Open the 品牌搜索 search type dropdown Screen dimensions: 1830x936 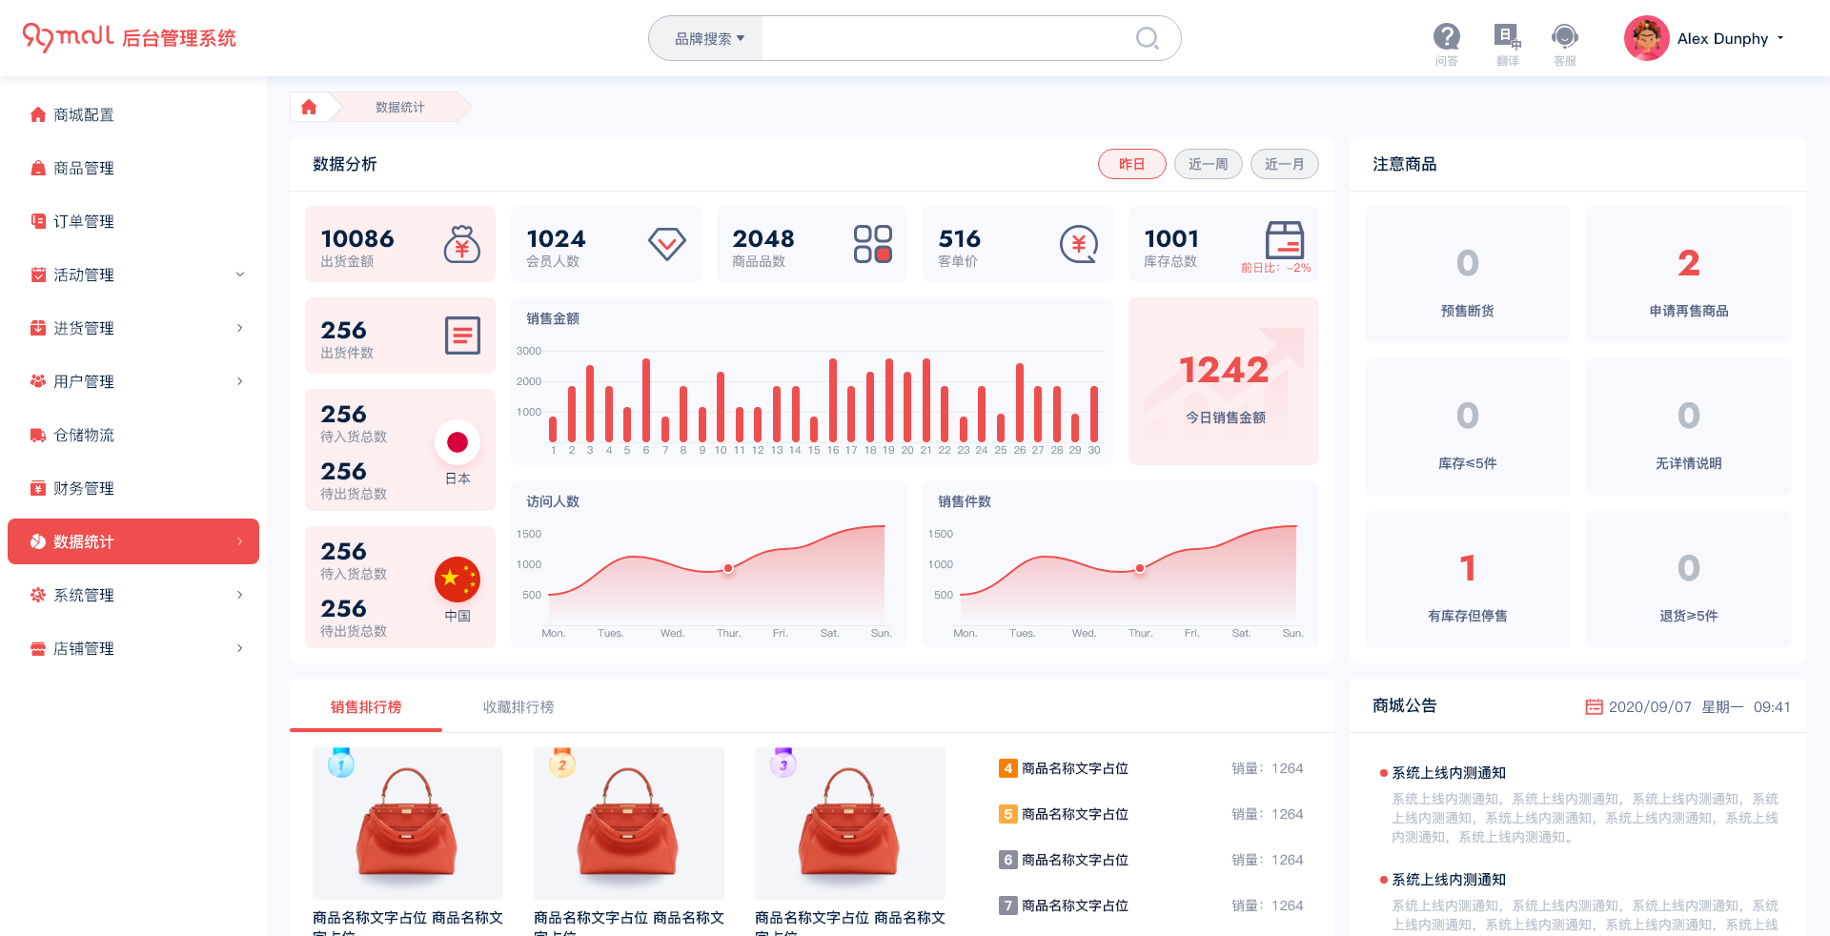pos(708,39)
